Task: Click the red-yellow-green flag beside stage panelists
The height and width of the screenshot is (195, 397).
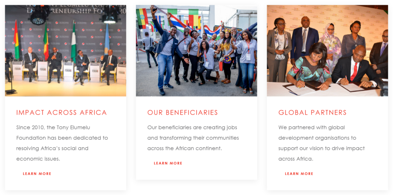Action: [x=17, y=41]
